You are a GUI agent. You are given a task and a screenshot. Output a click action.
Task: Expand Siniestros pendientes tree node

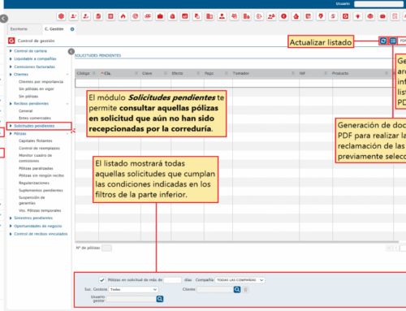point(11,218)
